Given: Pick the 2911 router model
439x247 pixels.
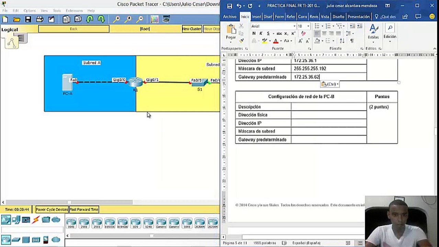Looking at the screenshot, I should [x=97, y=223].
